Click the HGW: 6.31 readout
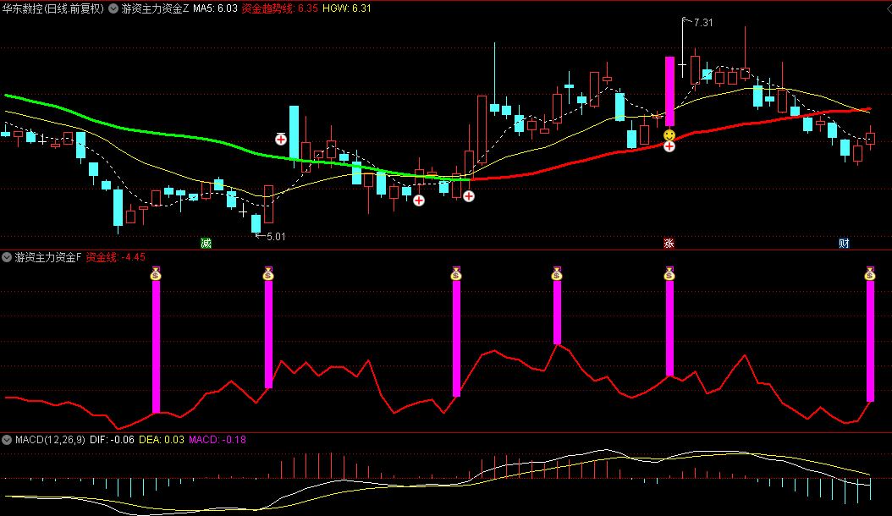892x516 pixels. click(346, 8)
